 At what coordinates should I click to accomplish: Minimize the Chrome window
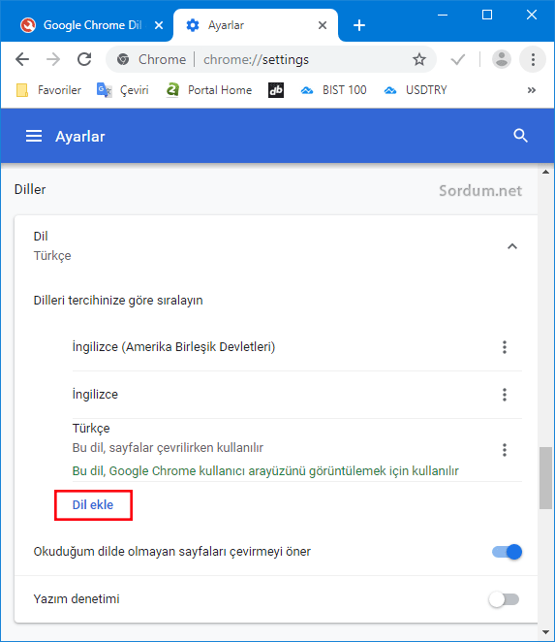tap(443, 15)
